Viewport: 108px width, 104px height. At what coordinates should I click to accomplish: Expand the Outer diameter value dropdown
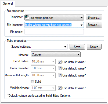53,68
